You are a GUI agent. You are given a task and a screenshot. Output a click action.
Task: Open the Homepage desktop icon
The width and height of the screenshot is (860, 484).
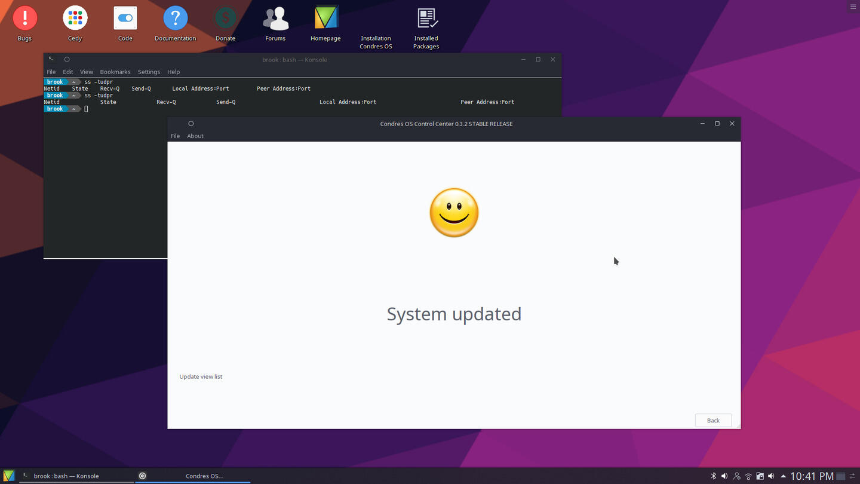click(x=325, y=24)
